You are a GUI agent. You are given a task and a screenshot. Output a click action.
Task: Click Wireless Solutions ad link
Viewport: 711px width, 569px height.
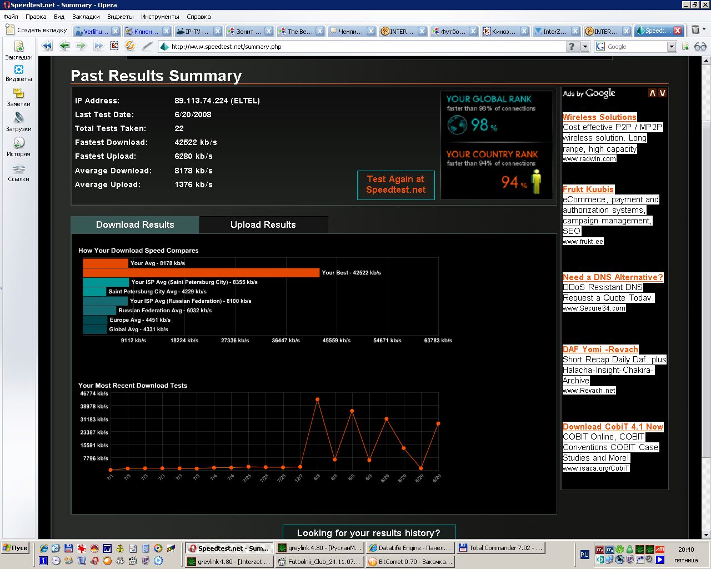(x=599, y=117)
